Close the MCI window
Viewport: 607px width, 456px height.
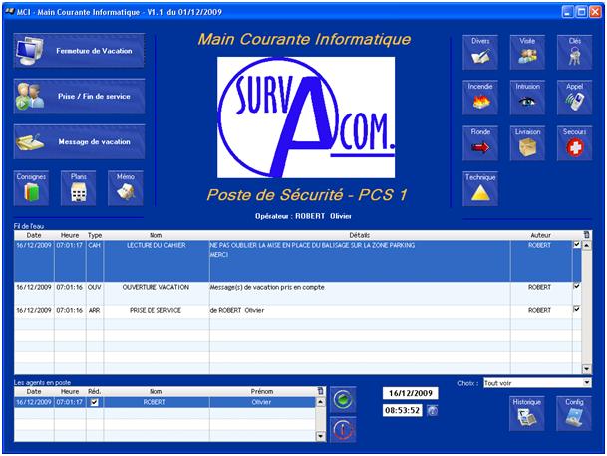(x=595, y=12)
